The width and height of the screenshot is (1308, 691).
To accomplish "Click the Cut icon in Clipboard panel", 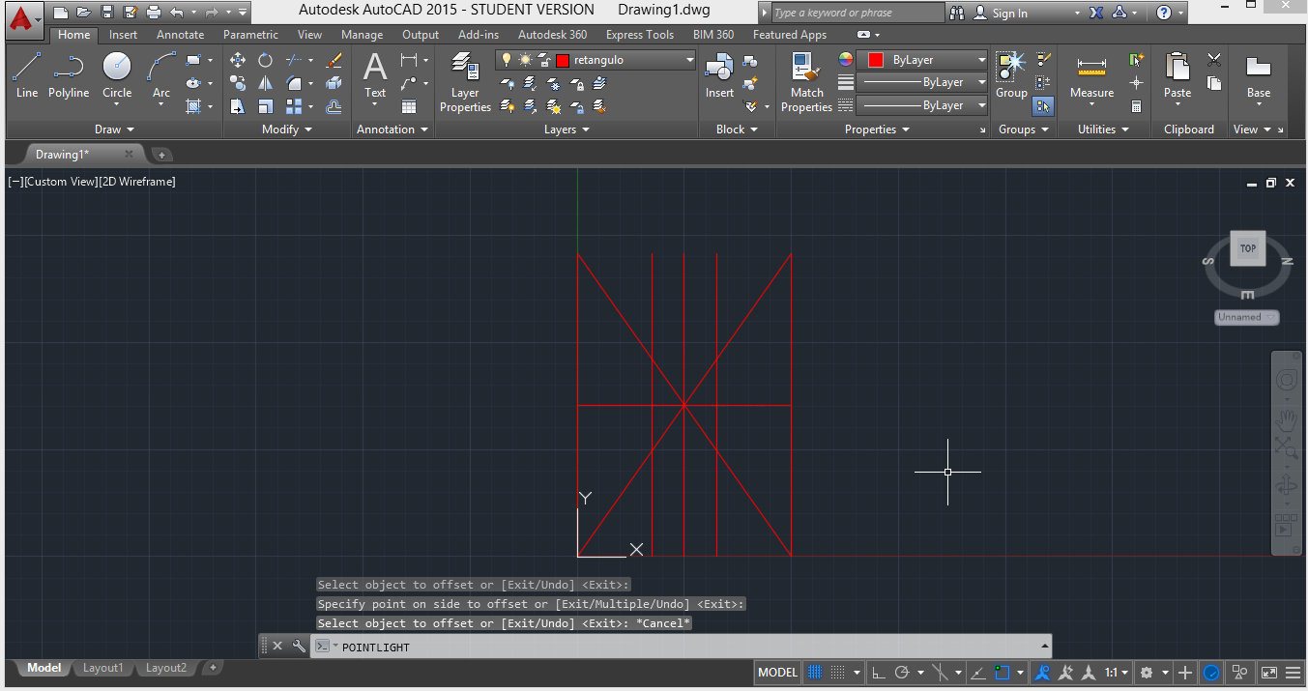I will tap(1214, 60).
